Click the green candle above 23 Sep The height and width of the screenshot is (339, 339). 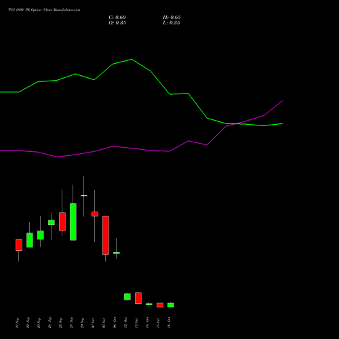click(x=41, y=235)
